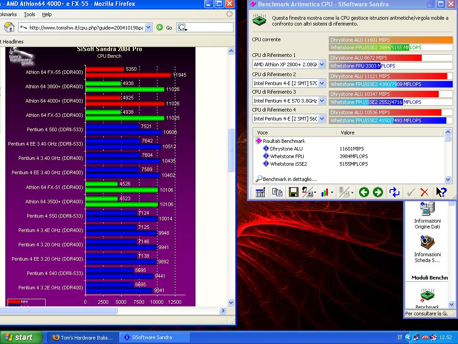458x344 pixels.
Task: Click the Bookmarks menu in Firefox
Action: coord(8,14)
